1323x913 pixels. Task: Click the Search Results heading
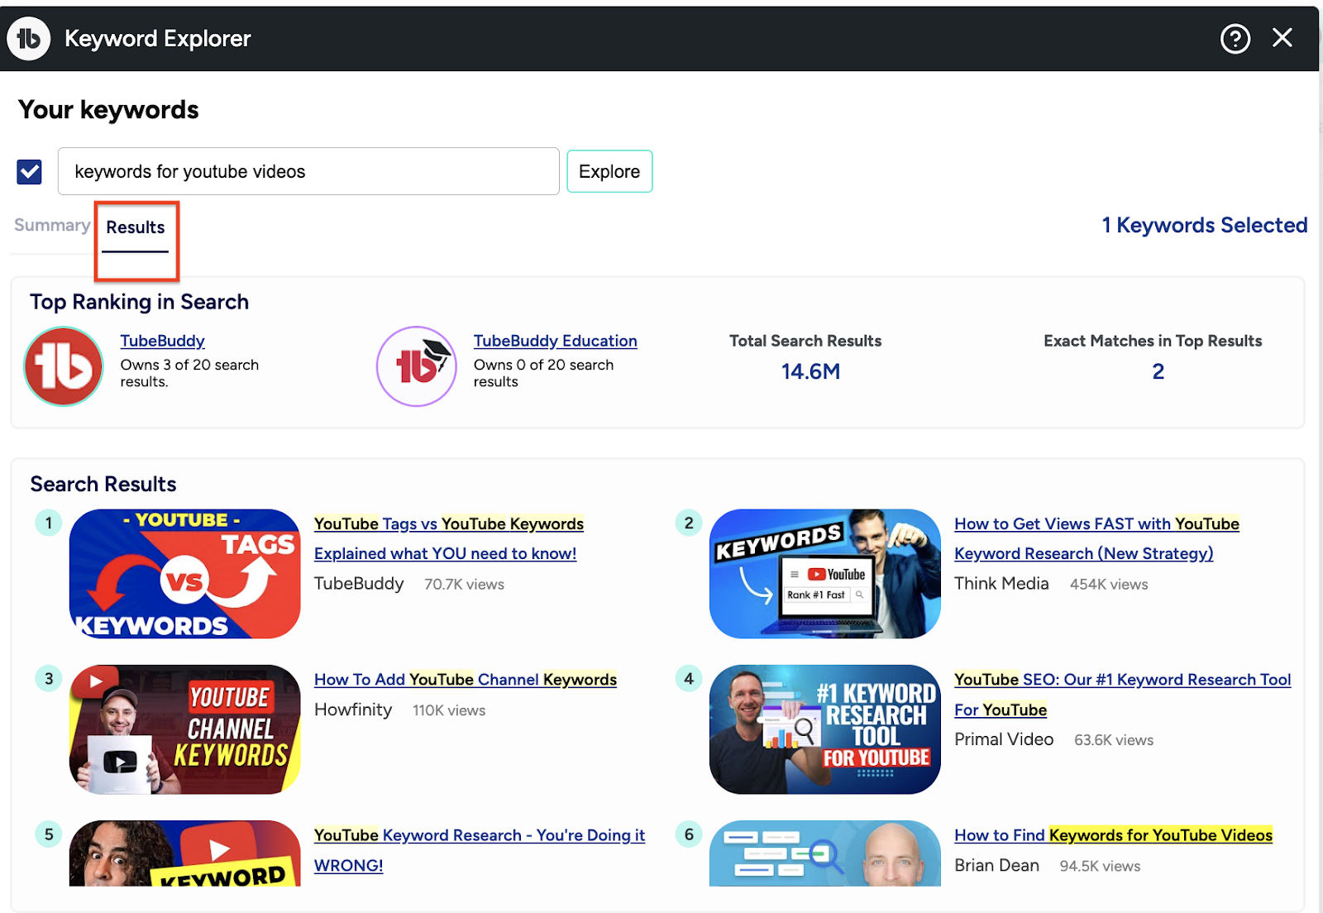coord(103,484)
